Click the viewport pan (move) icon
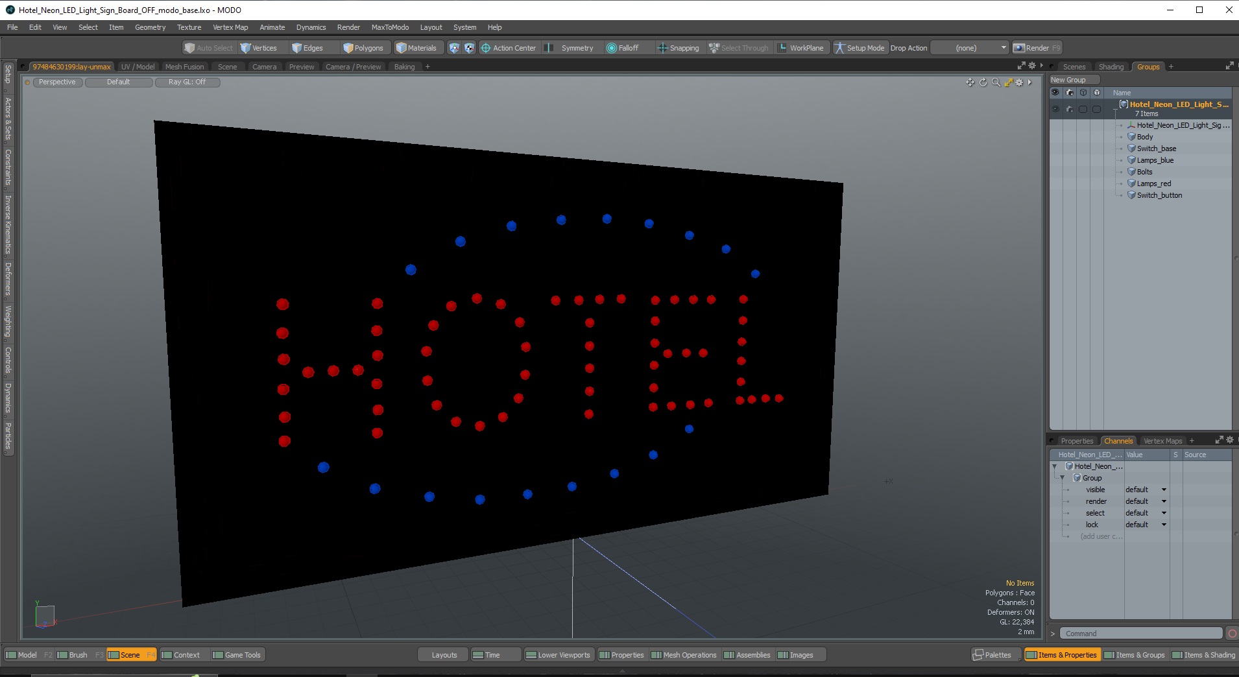Viewport: 1239px width, 677px height. click(x=970, y=82)
